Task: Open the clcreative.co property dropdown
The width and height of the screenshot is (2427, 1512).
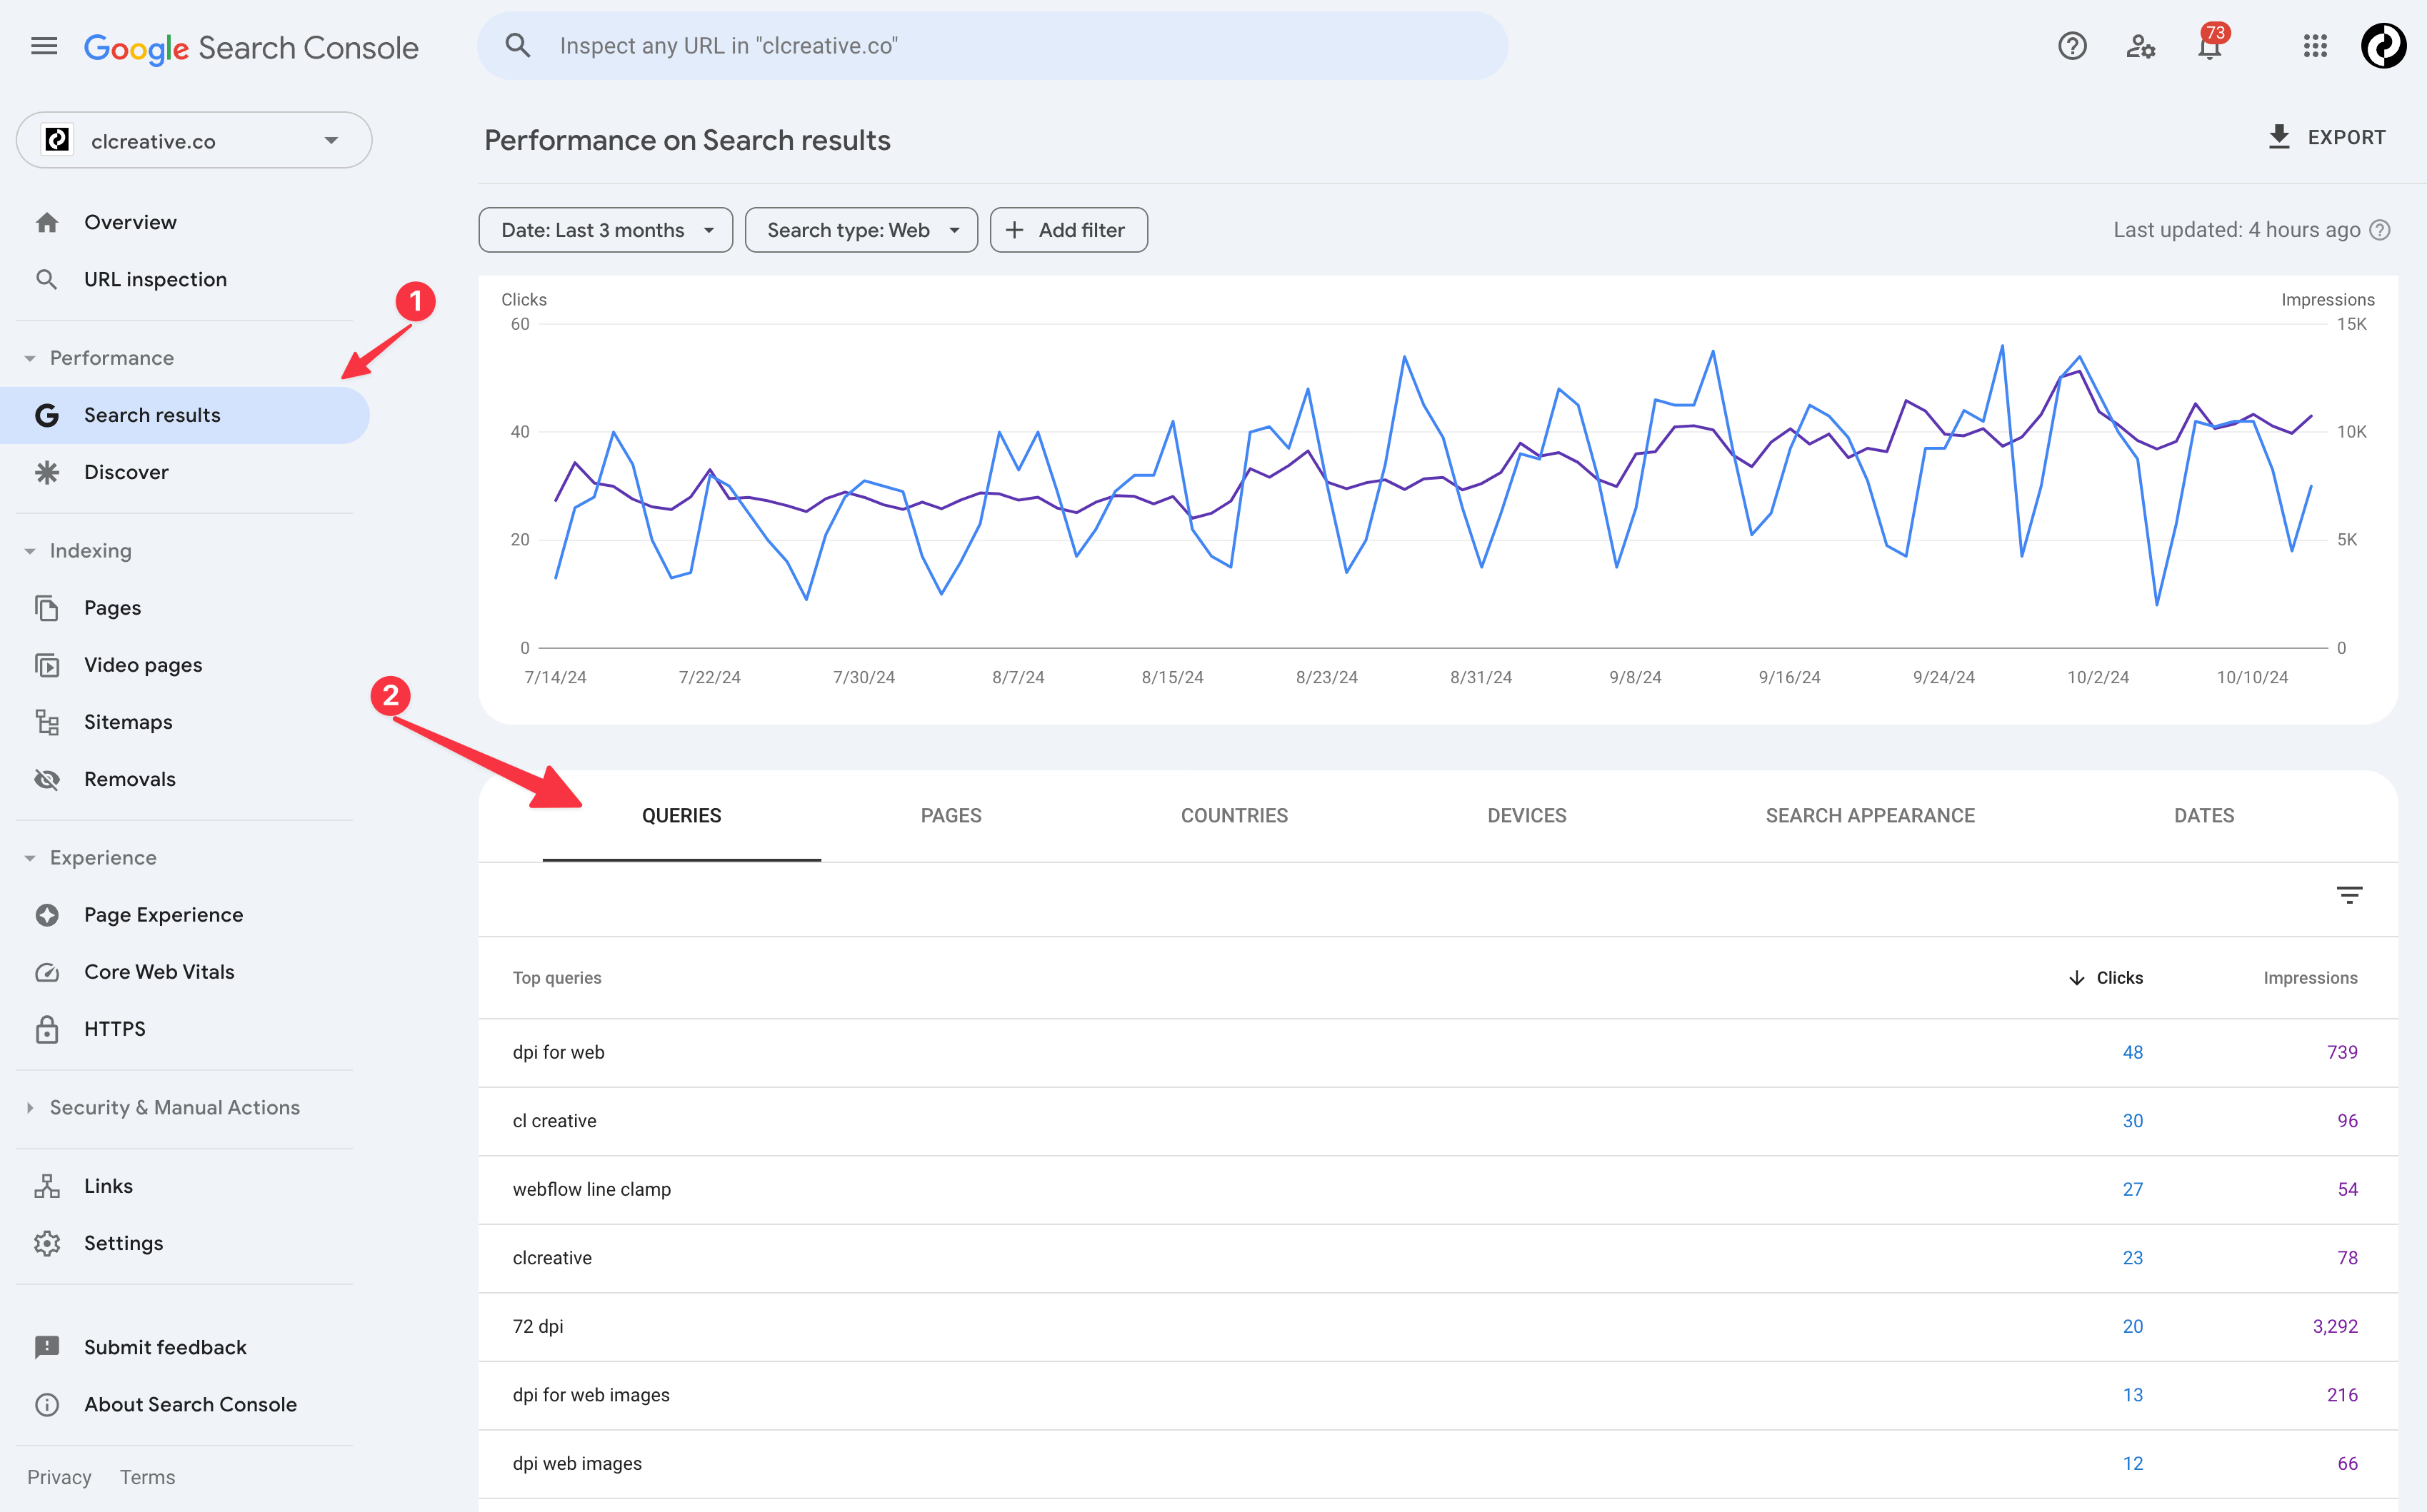Action: click(194, 141)
